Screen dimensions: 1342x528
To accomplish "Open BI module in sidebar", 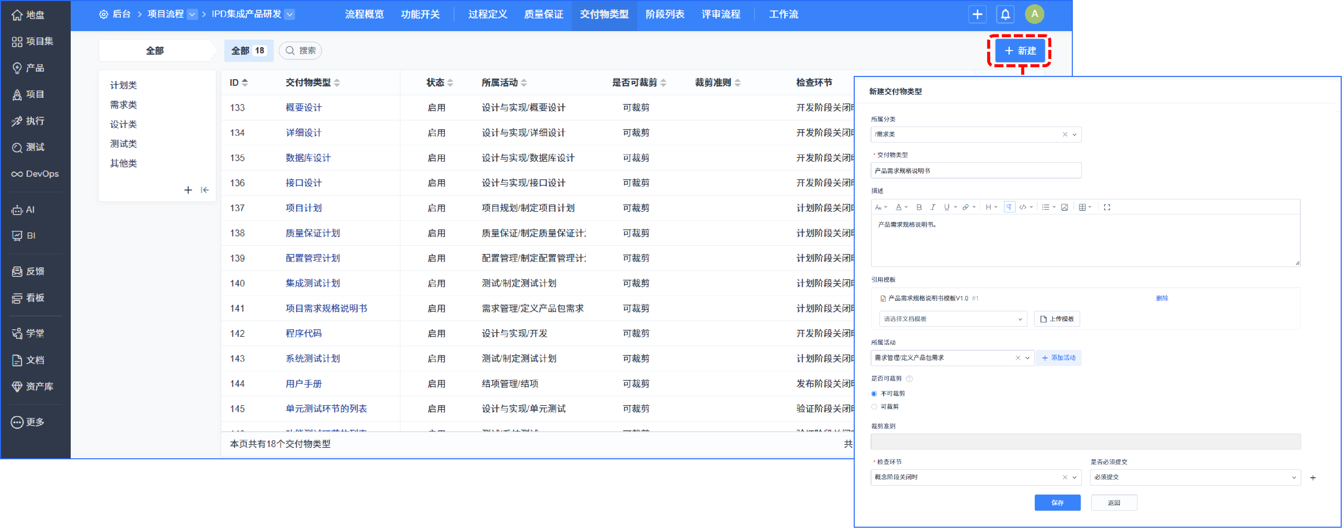I will 24,235.
